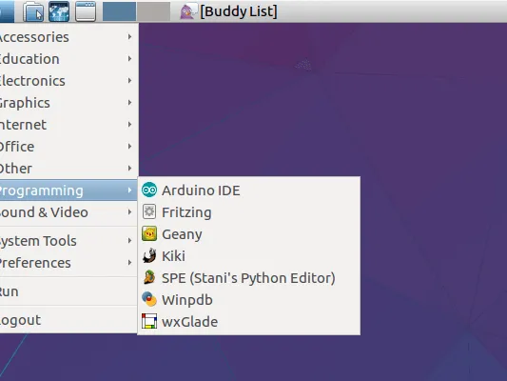Expand the Accessories submenu arrow
This screenshot has height=381, width=507.
click(x=129, y=36)
